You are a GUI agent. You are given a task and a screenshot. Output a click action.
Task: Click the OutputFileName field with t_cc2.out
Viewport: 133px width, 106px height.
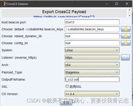[x=92, y=79]
